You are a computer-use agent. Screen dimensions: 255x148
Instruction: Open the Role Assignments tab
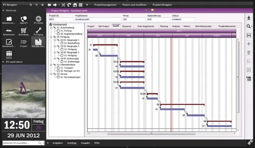(146, 26)
